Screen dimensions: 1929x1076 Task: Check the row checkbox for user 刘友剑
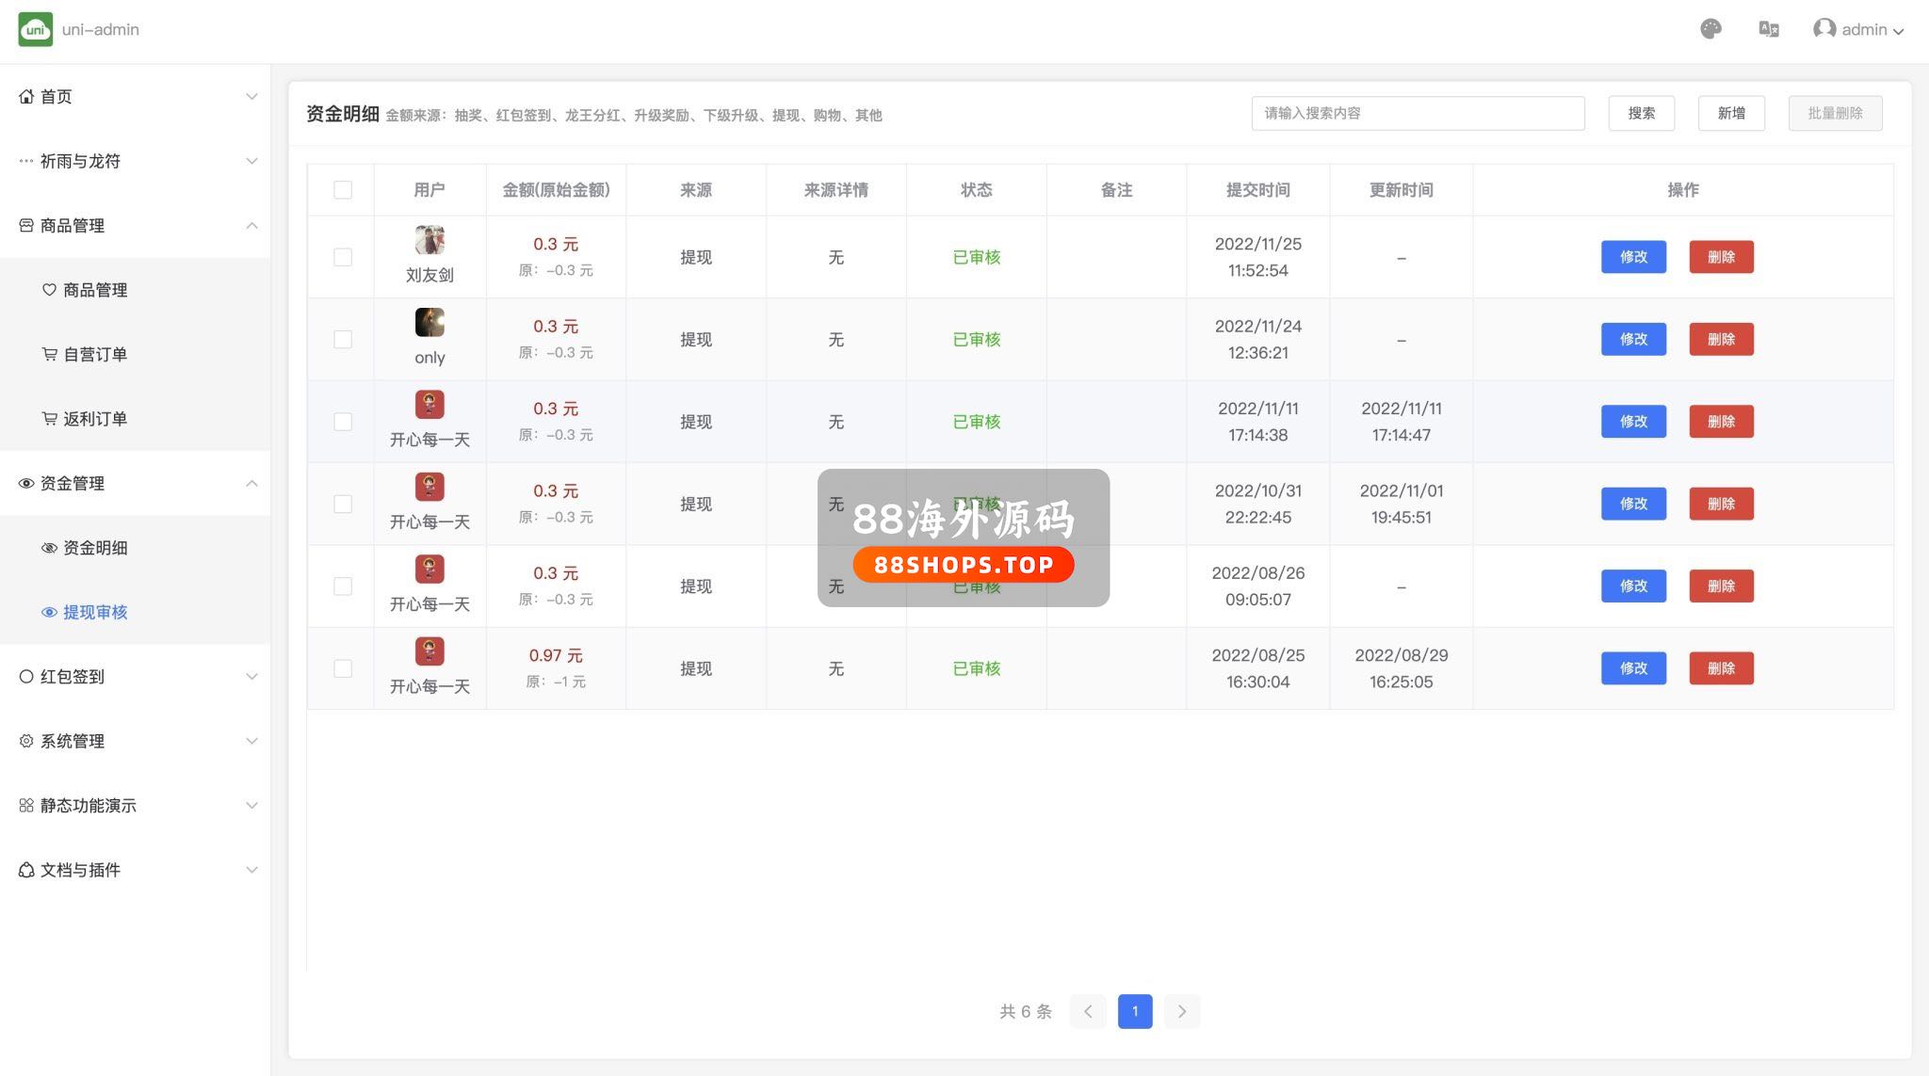(x=343, y=257)
